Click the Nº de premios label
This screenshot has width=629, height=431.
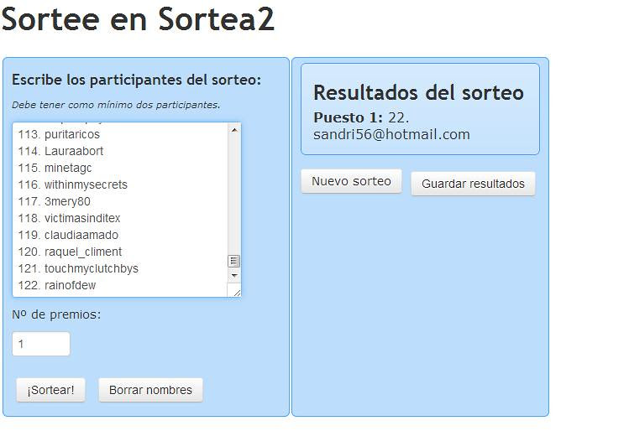point(56,314)
